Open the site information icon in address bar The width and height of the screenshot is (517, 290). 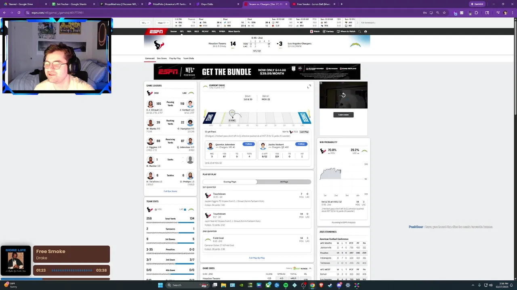[27, 12]
